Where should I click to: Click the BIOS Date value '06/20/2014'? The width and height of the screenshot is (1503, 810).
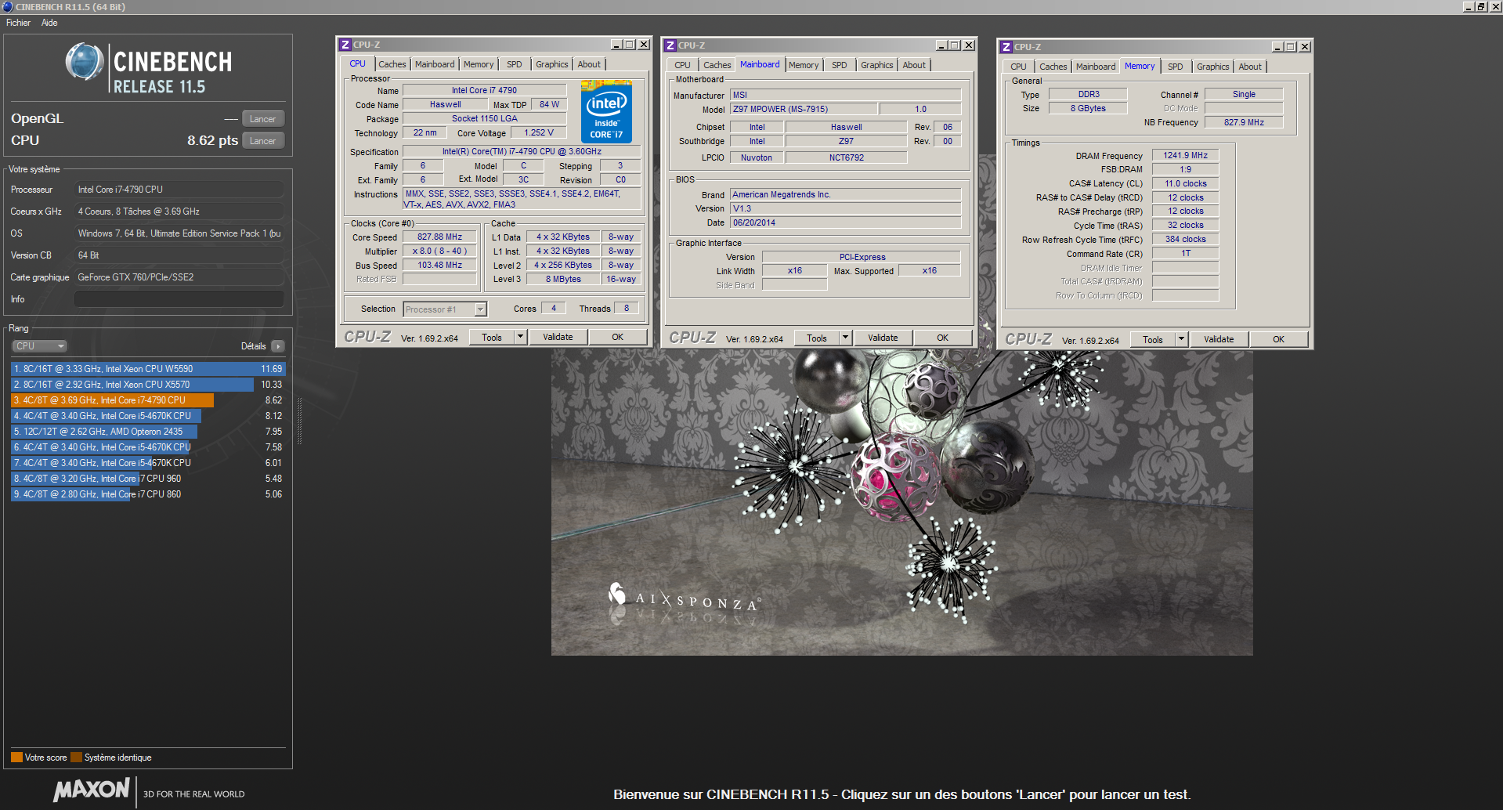click(x=846, y=223)
